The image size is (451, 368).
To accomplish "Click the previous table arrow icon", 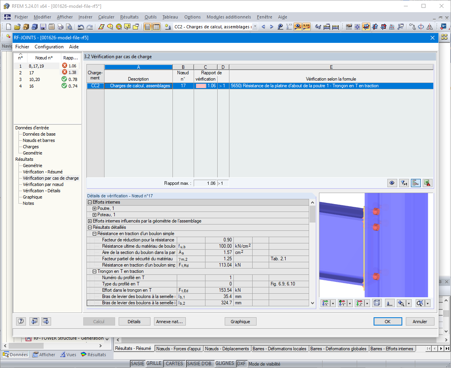I will pos(34,321).
